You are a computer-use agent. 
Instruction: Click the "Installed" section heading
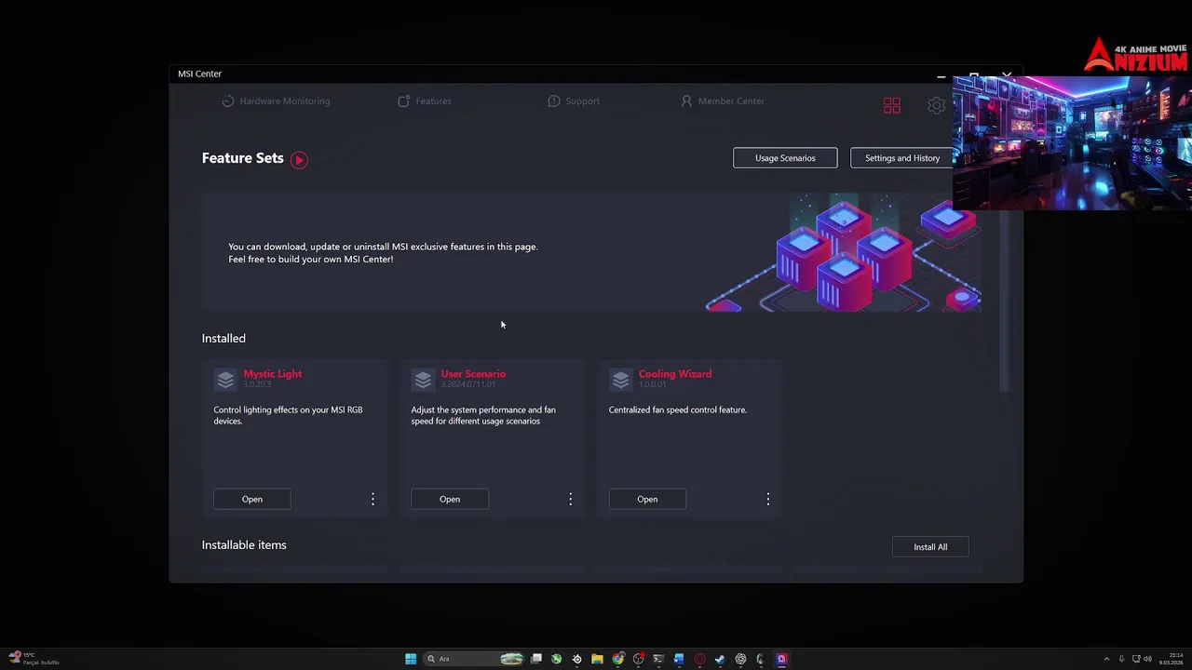[223, 339]
